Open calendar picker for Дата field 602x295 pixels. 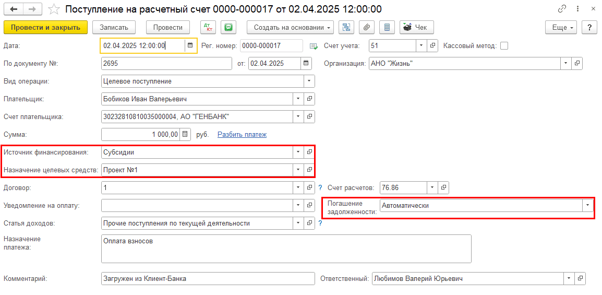point(190,45)
